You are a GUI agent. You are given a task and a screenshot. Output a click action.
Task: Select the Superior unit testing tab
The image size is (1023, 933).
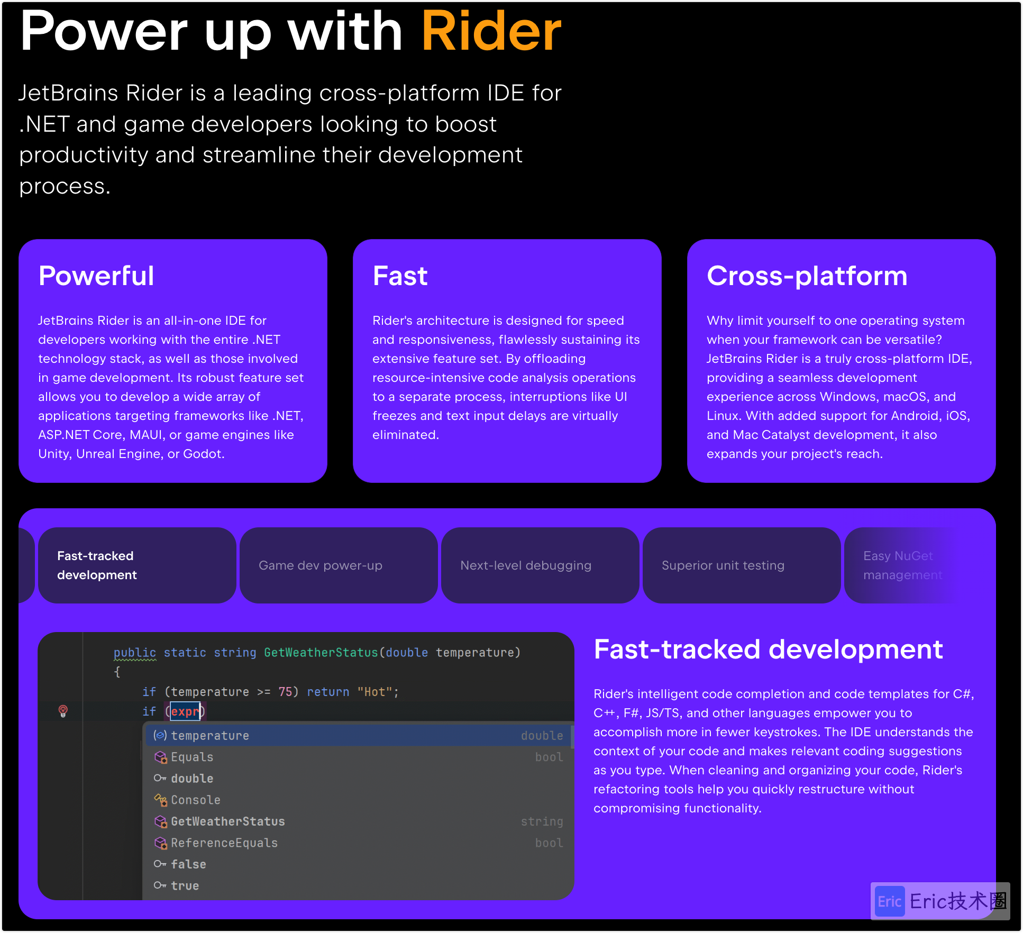coord(742,565)
